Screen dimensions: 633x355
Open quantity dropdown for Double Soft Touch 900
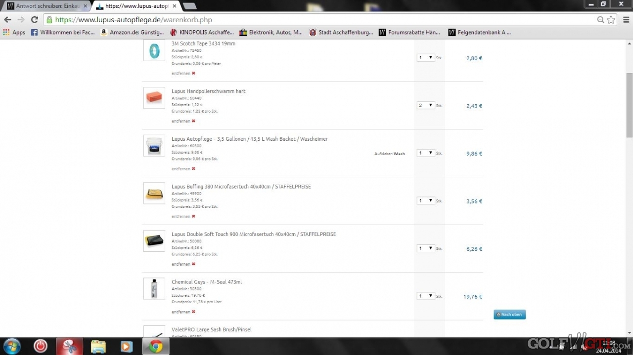click(x=425, y=248)
